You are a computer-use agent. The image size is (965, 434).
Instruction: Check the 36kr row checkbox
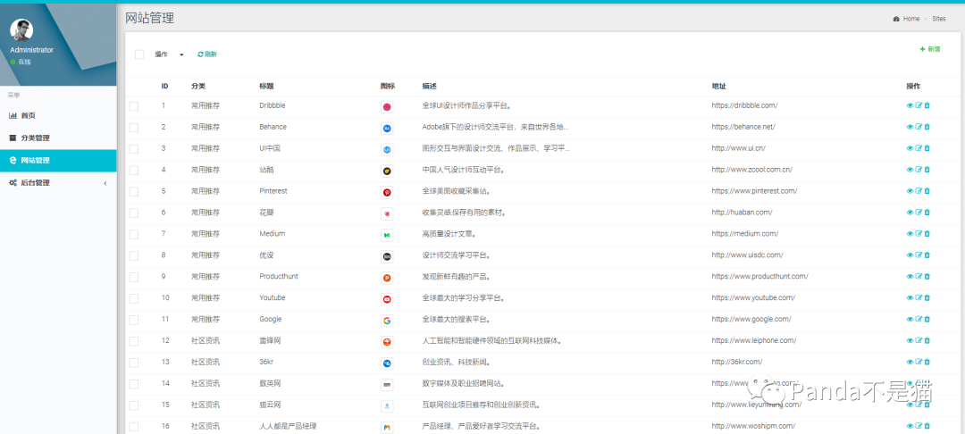point(133,363)
